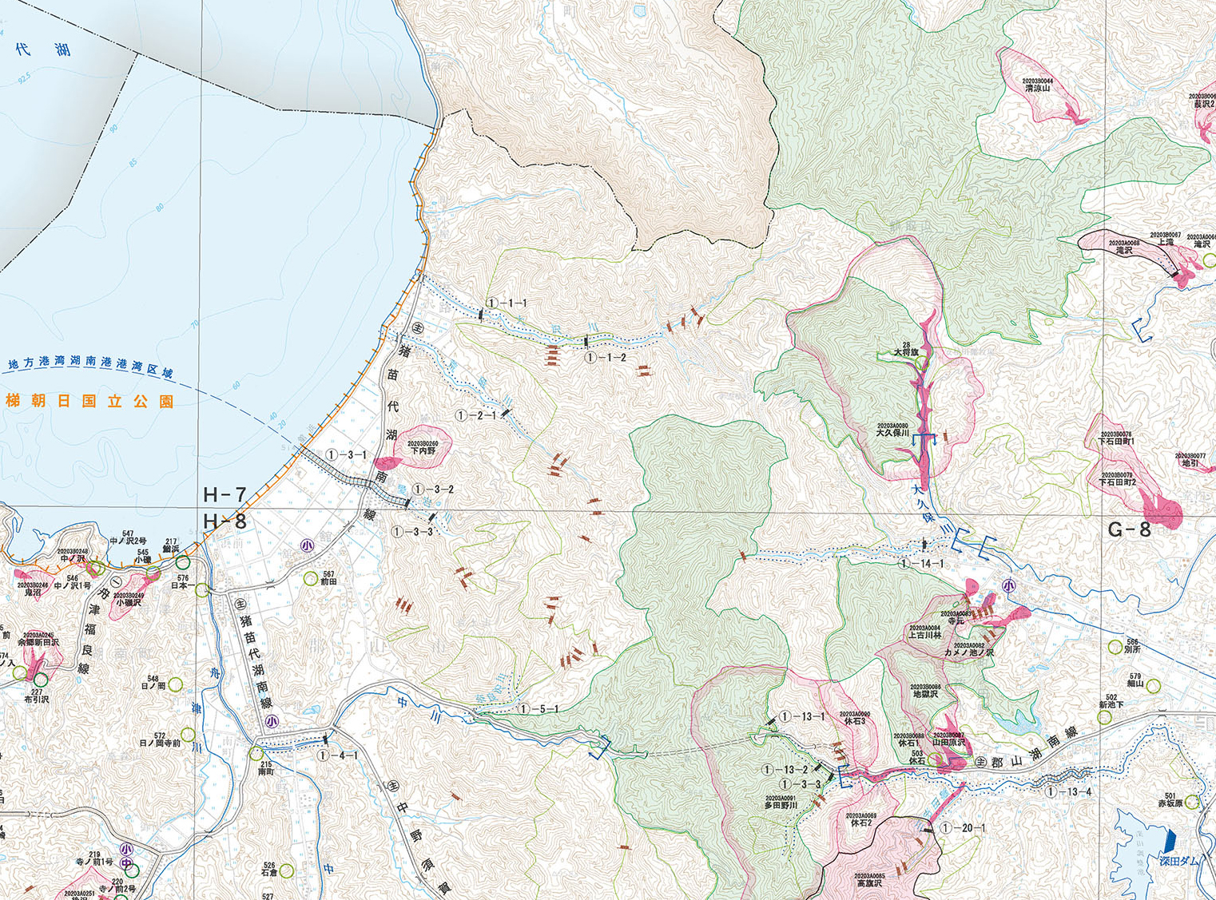Select the green circle marker for 567 前田
The height and width of the screenshot is (900, 1216).
click(x=311, y=578)
